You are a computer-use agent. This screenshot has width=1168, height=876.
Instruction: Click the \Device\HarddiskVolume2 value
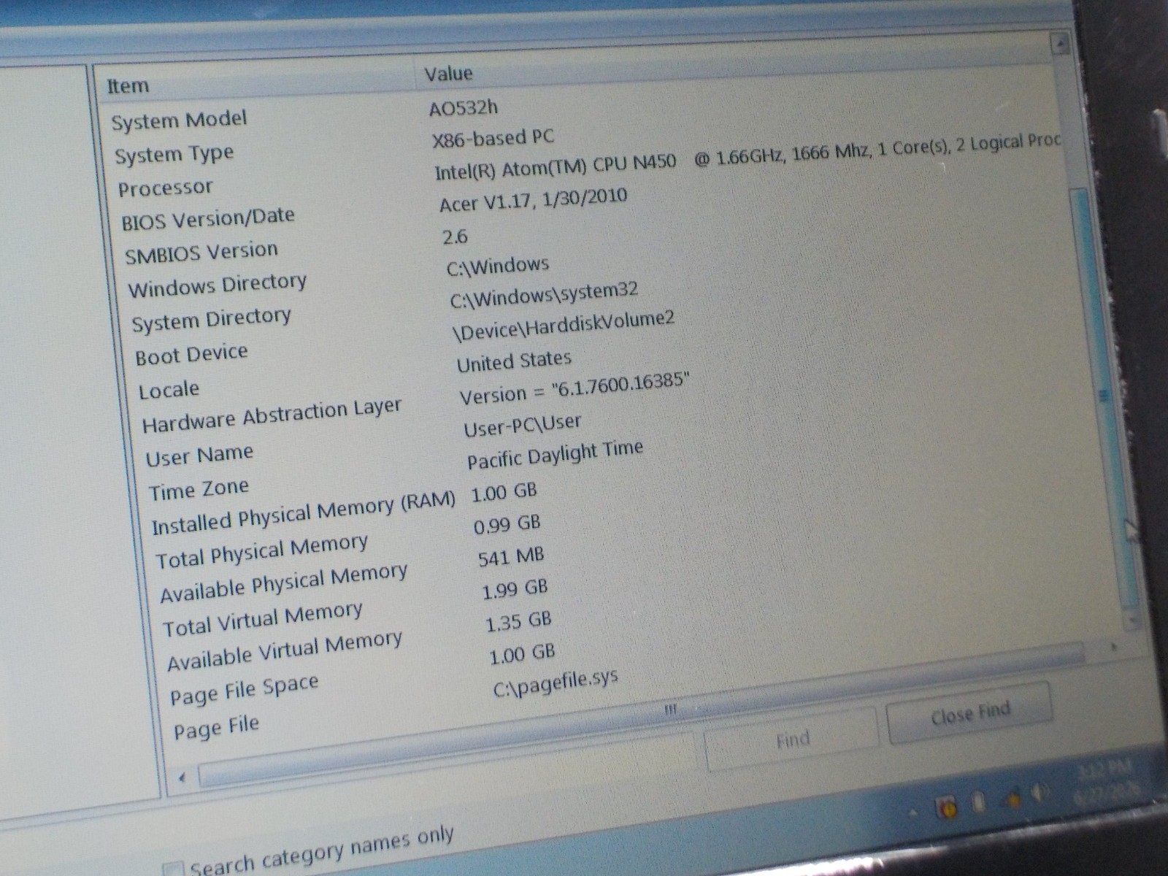564,326
